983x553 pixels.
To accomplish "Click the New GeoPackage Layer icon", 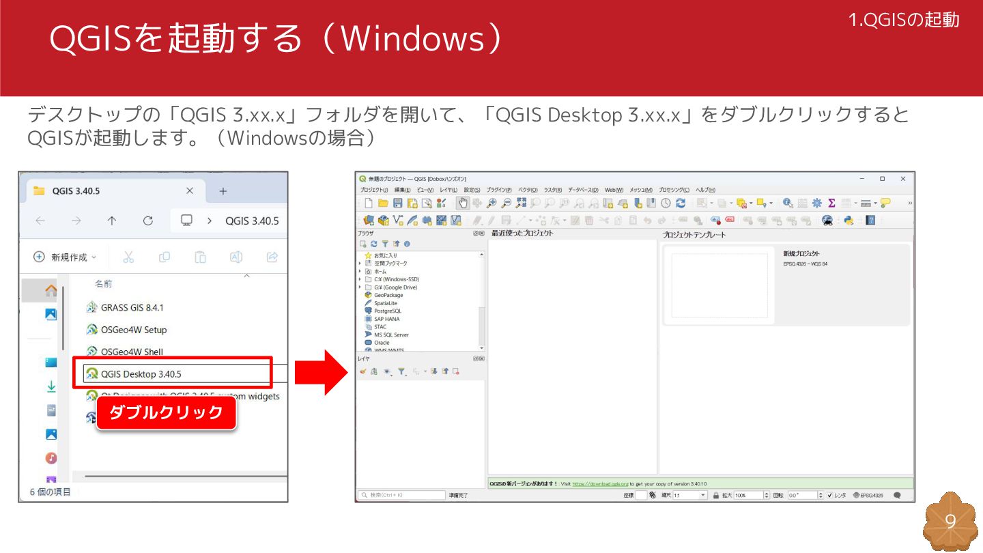I will [383, 220].
